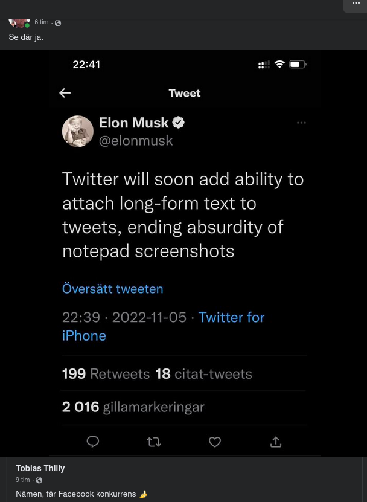Image resolution: width=367 pixels, height=502 pixels.
Task: Retweet using the retweet arrows icon
Action: (154, 442)
